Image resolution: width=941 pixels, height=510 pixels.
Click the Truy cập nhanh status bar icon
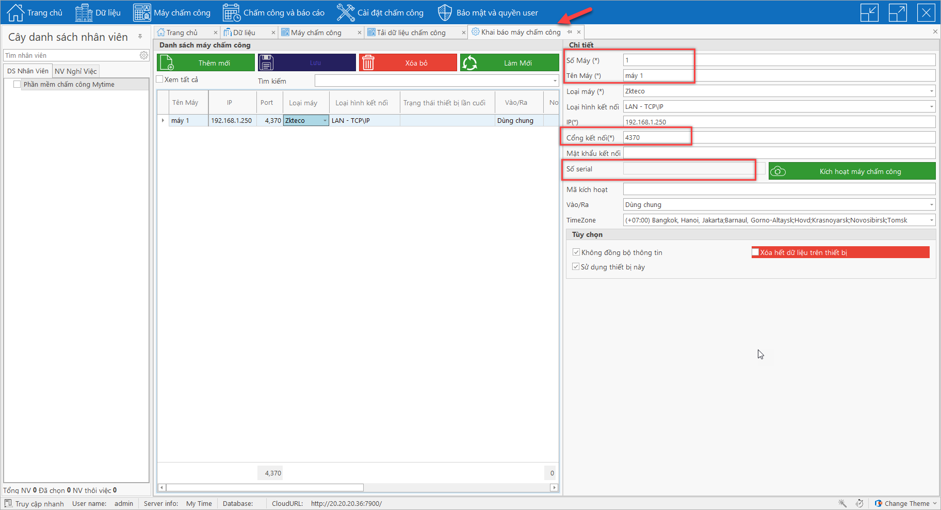click(8, 503)
